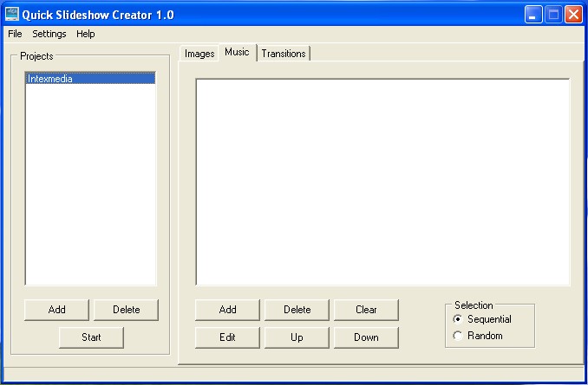Click the Quick Slideshow Creator title bar icon
The image size is (588, 385).
pos(12,14)
